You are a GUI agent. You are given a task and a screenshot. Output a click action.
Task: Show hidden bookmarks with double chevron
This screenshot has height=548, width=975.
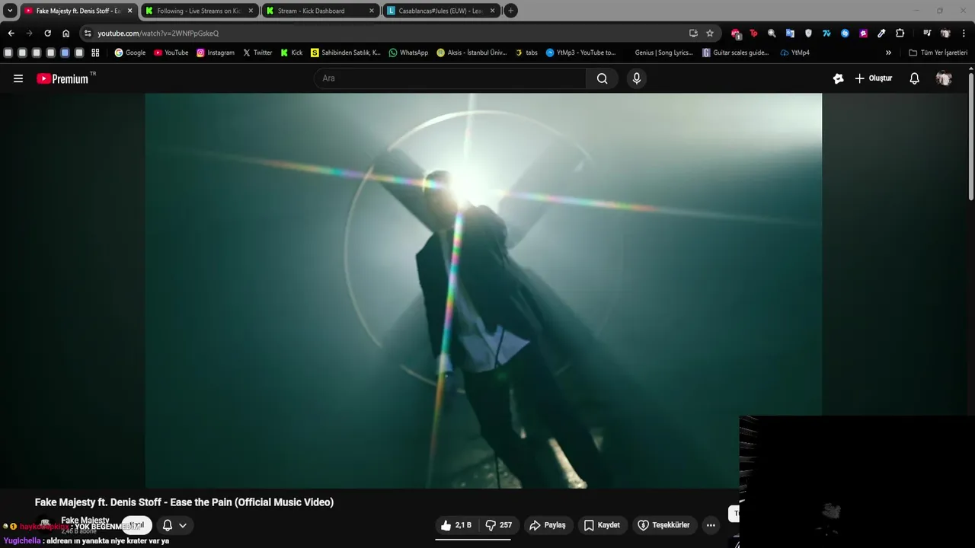point(888,53)
